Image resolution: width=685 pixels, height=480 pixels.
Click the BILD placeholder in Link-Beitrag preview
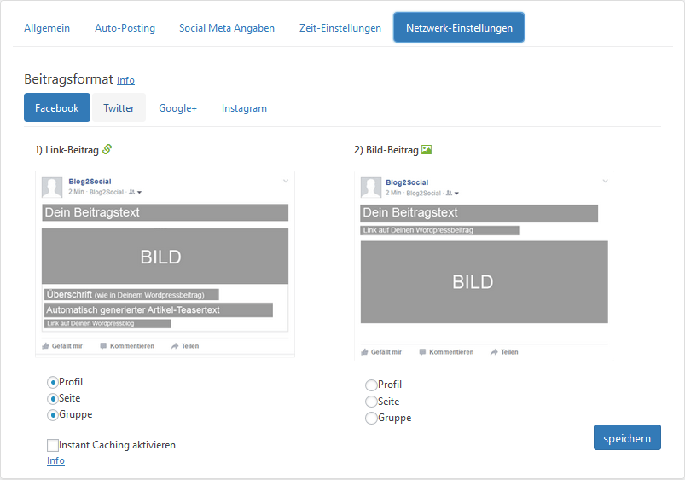tap(165, 257)
